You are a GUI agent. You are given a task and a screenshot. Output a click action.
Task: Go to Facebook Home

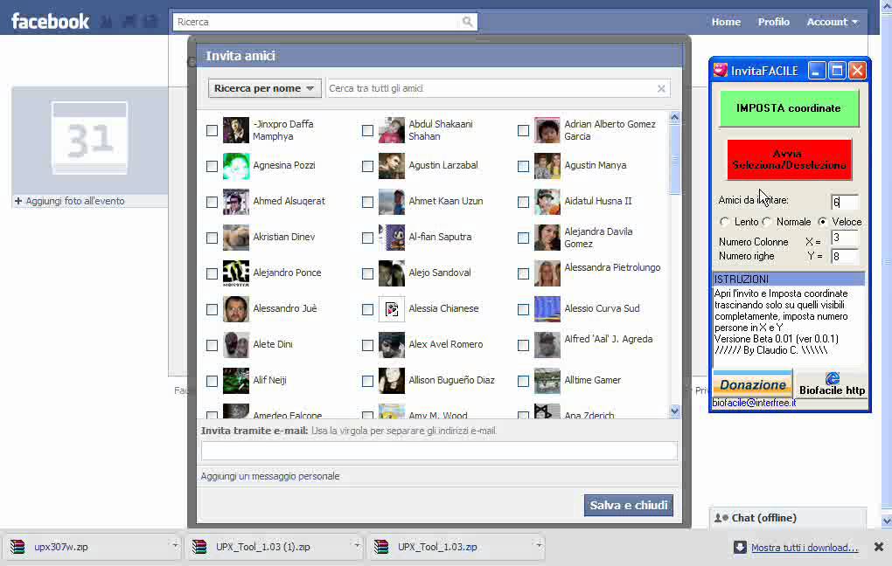726,22
